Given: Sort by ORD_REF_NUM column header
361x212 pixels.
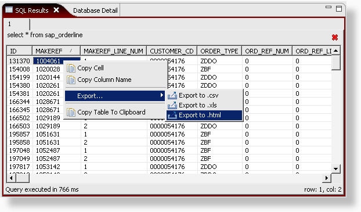Looking at the screenshot, I should pos(267,51).
